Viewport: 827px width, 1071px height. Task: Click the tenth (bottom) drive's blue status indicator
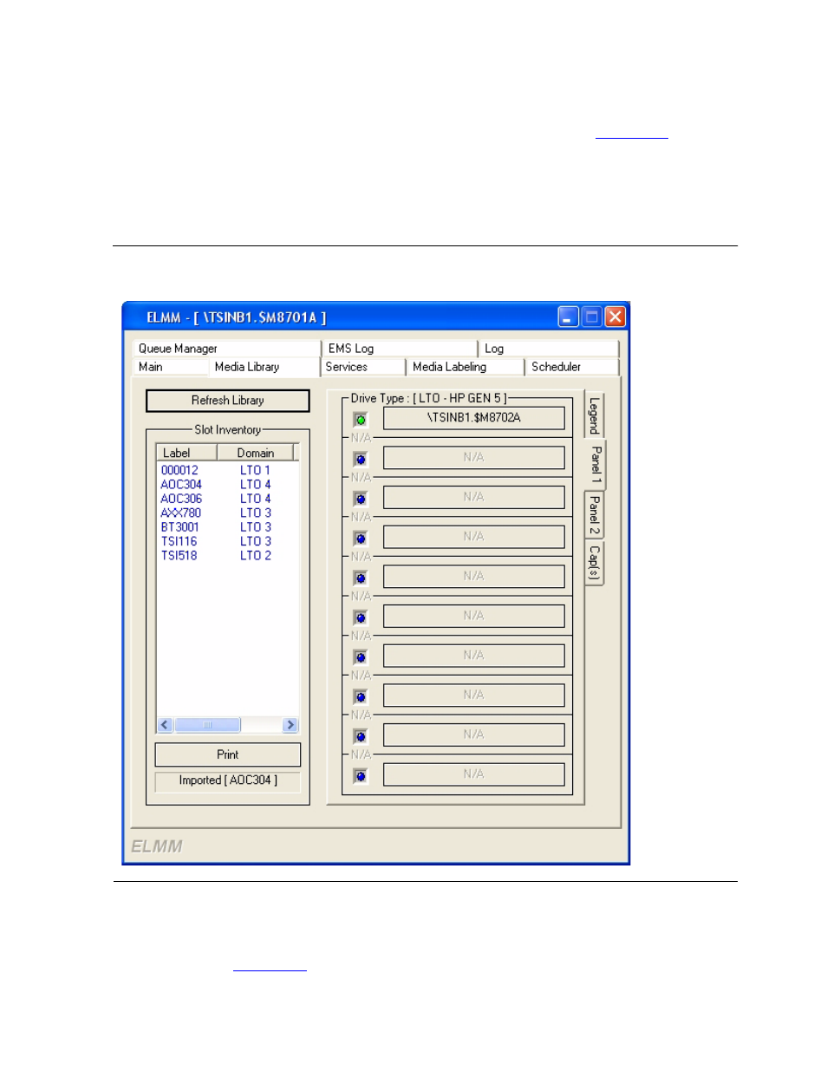(361, 776)
